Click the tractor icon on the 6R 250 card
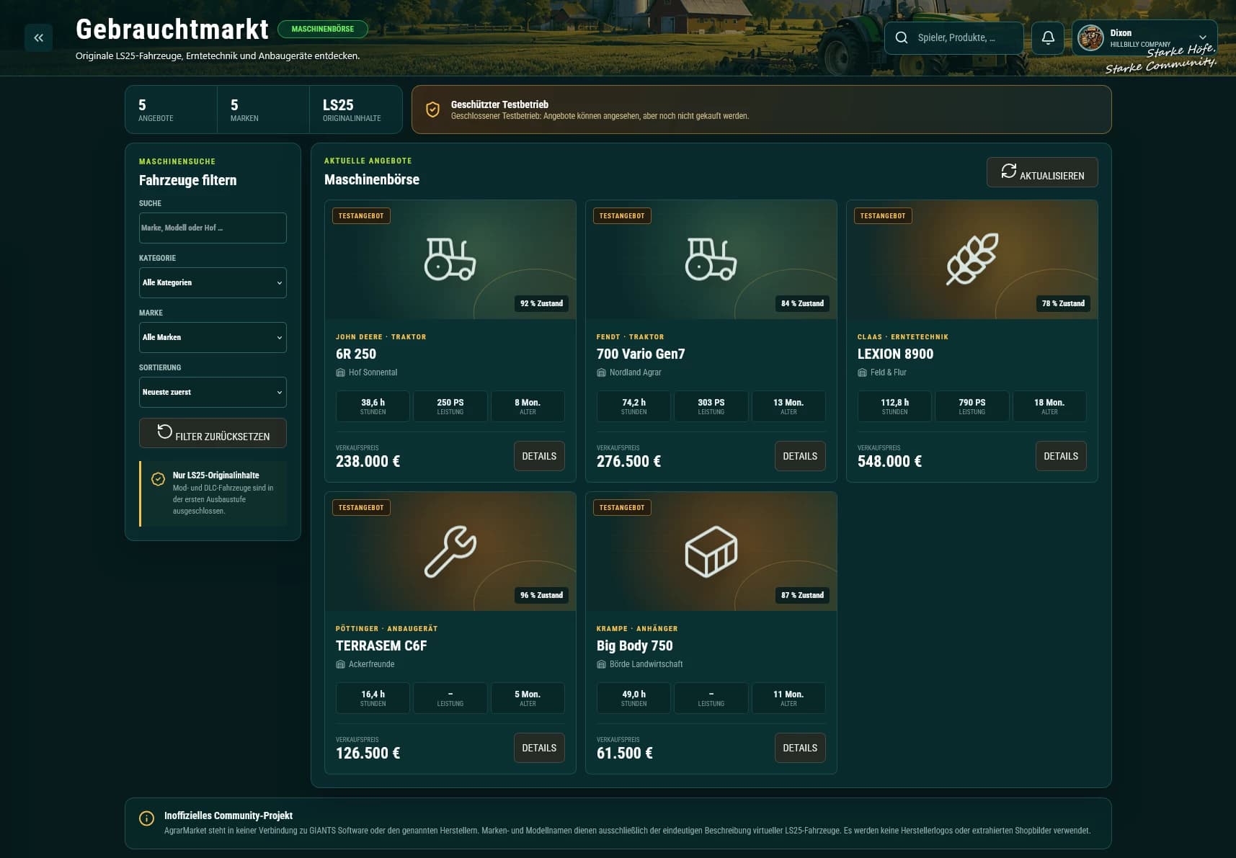The height and width of the screenshot is (858, 1236). 450,259
